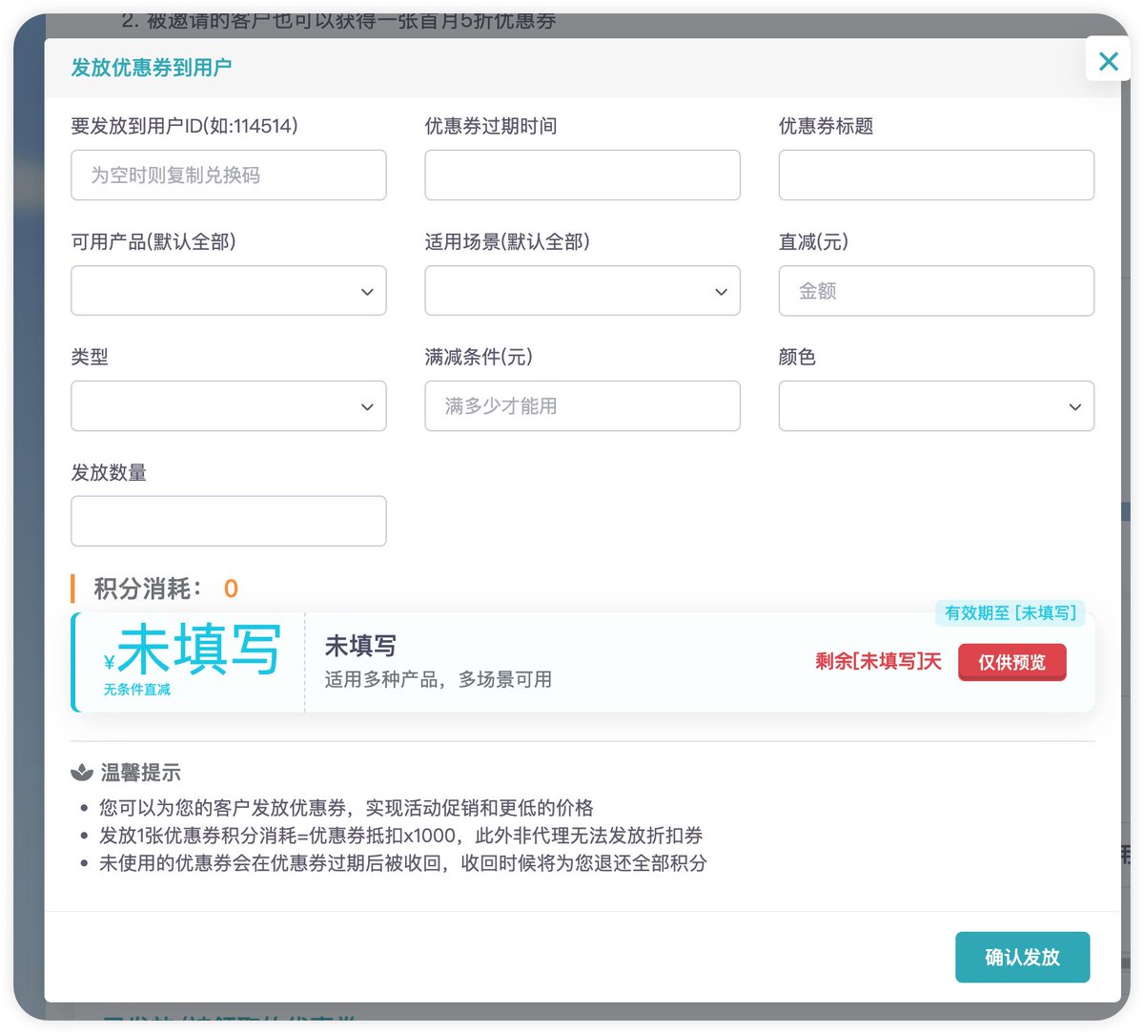
Task: Click the 要发放到用户ID label
Action: [185, 126]
